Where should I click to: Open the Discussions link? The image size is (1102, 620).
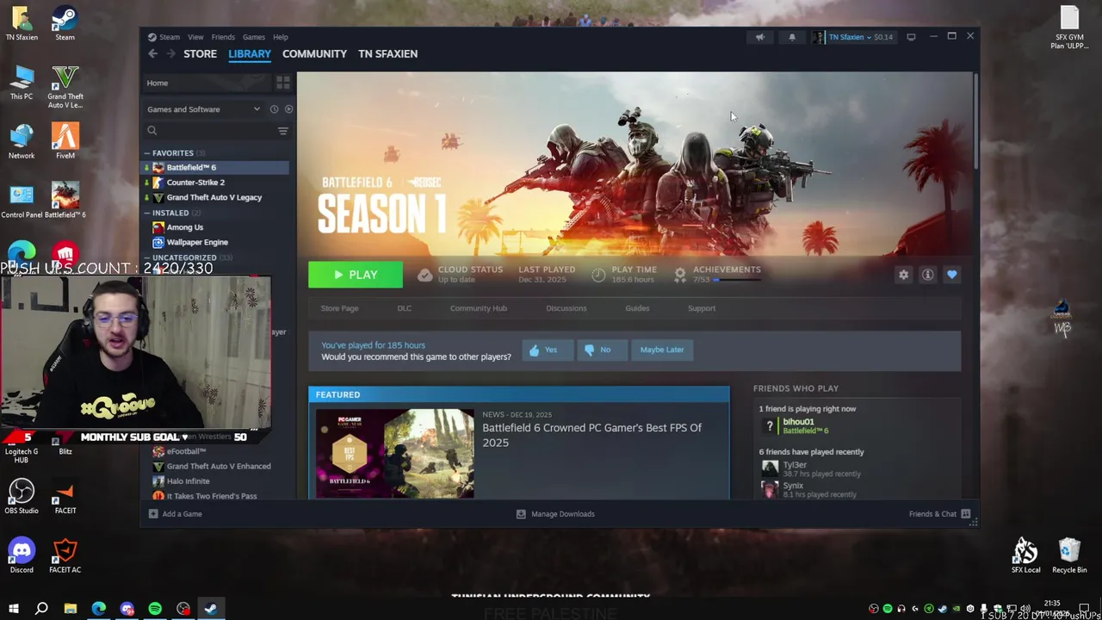566,308
